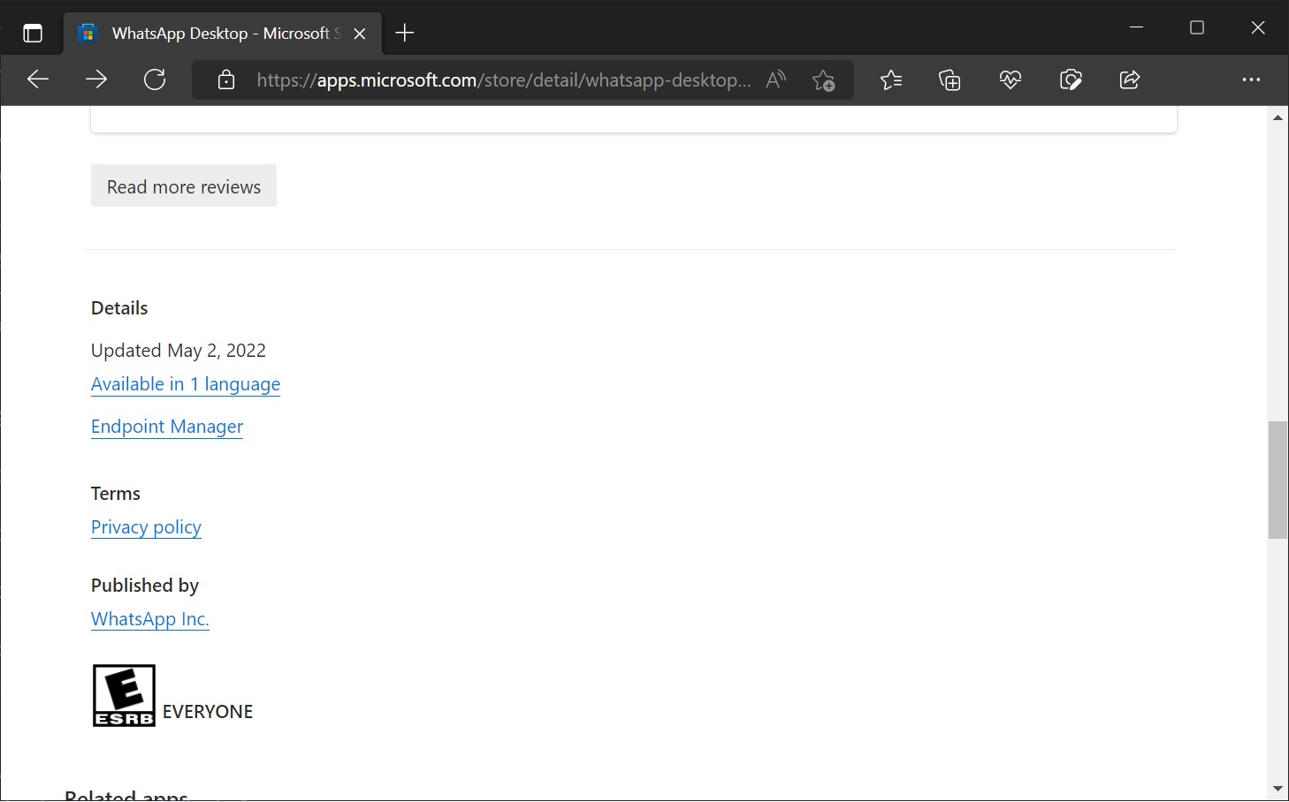Open Available in 1 language link
Viewport: 1289px width, 802px height.
click(x=186, y=384)
